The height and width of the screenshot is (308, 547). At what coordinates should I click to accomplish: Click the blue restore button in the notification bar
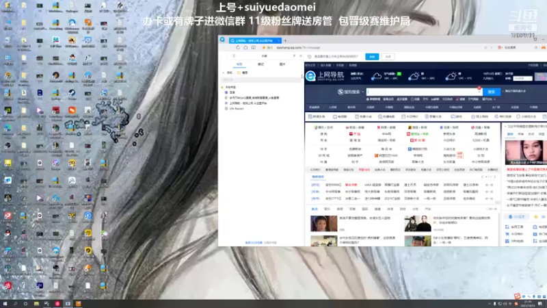[372, 57]
